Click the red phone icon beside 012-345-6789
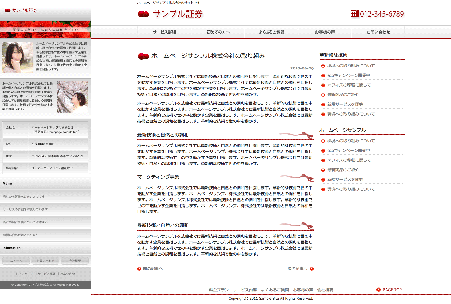This screenshot has width=451, height=304. (354, 14)
